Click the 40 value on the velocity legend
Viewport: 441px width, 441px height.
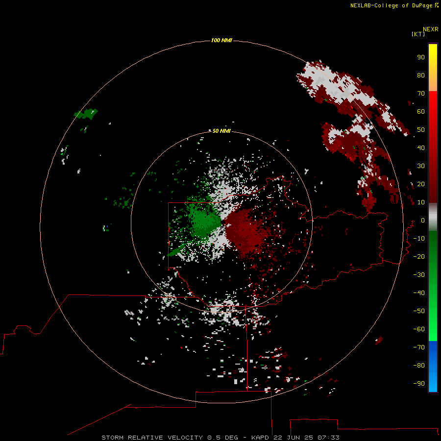(x=421, y=148)
